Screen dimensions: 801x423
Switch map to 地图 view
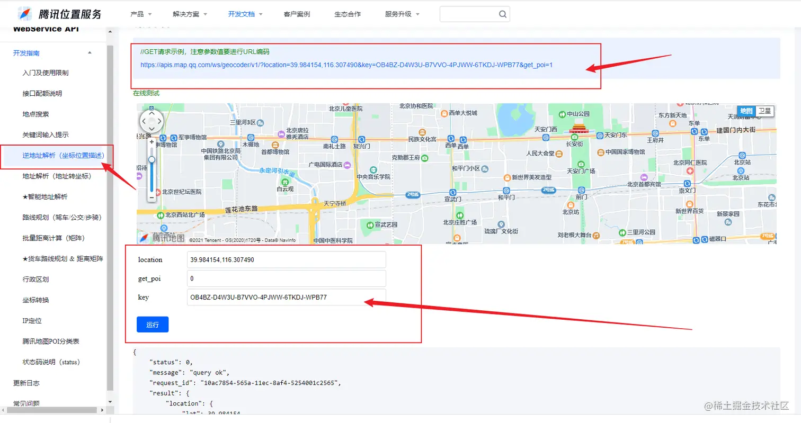(746, 111)
